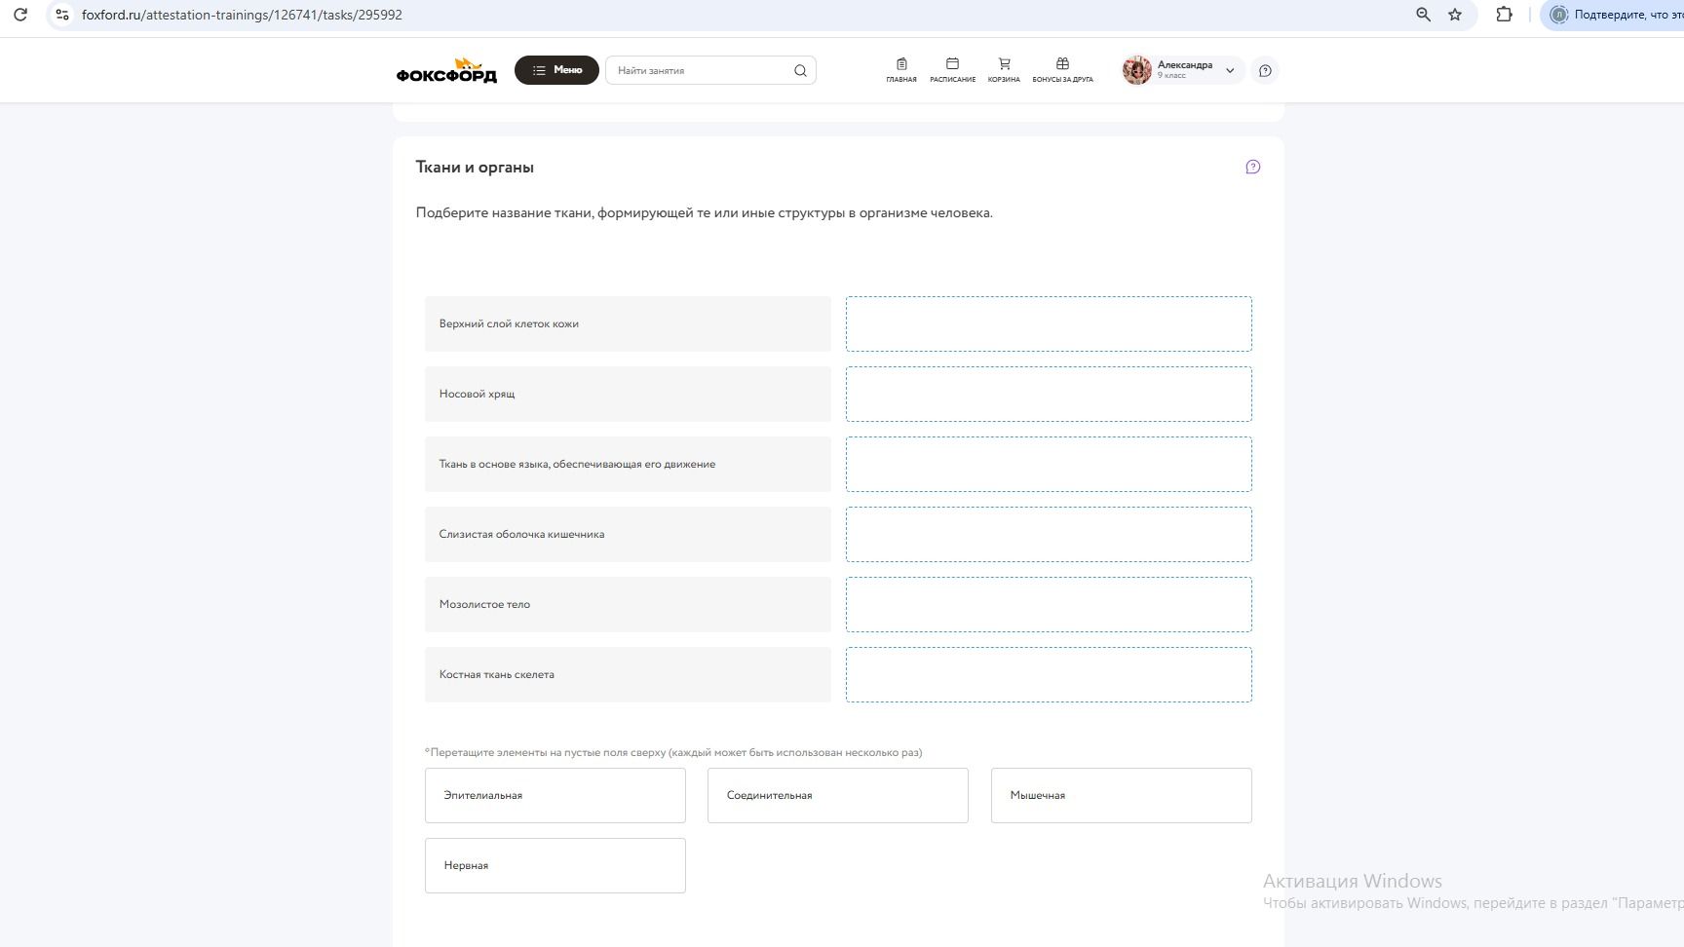Screen dimensions: 1684x947
Task: Open site info icon in address bar
Action: (62, 15)
